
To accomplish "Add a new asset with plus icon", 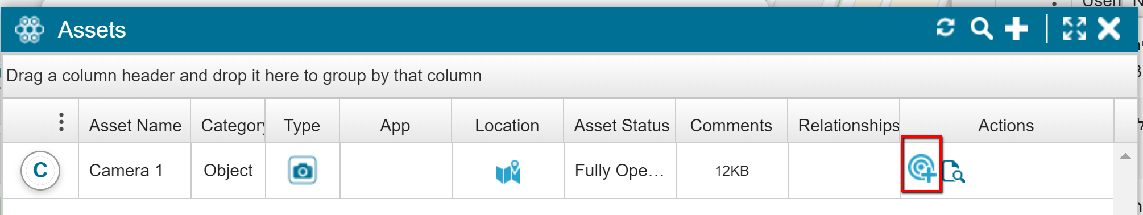I will 1016,28.
